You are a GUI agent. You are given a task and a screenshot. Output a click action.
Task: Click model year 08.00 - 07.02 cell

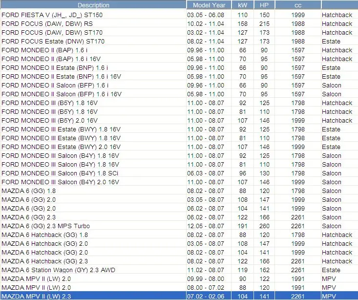[209, 288]
